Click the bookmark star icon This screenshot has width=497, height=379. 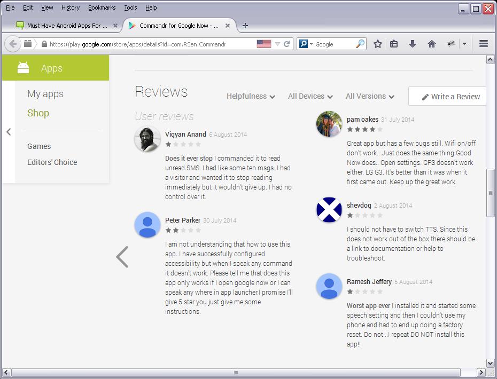pyautogui.click(x=378, y=44)
